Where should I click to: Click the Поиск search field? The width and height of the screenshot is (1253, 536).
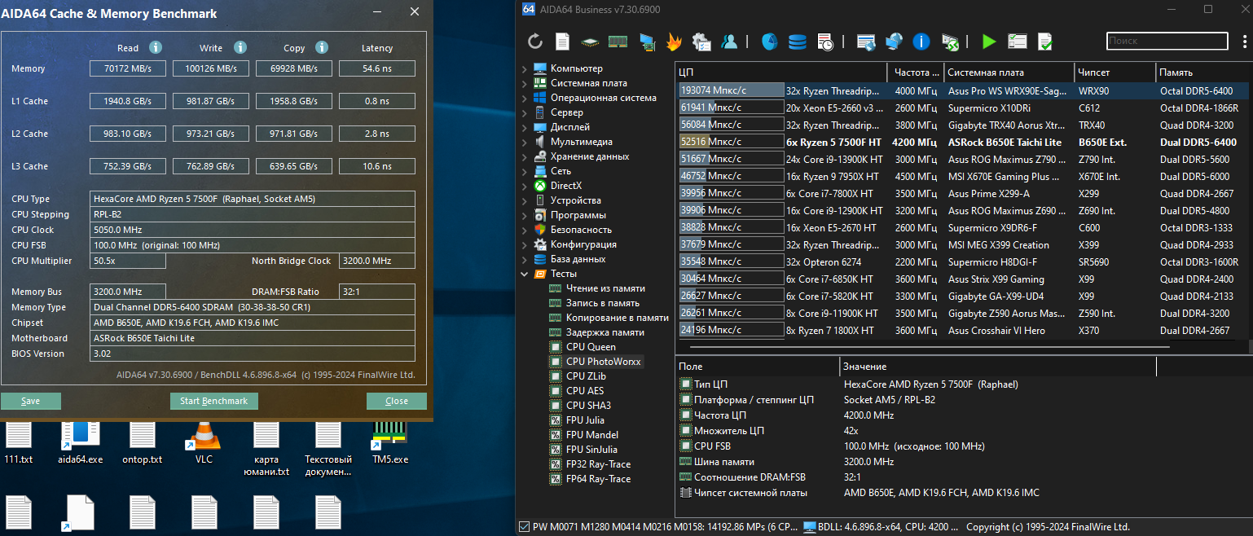coord(1166,41)
